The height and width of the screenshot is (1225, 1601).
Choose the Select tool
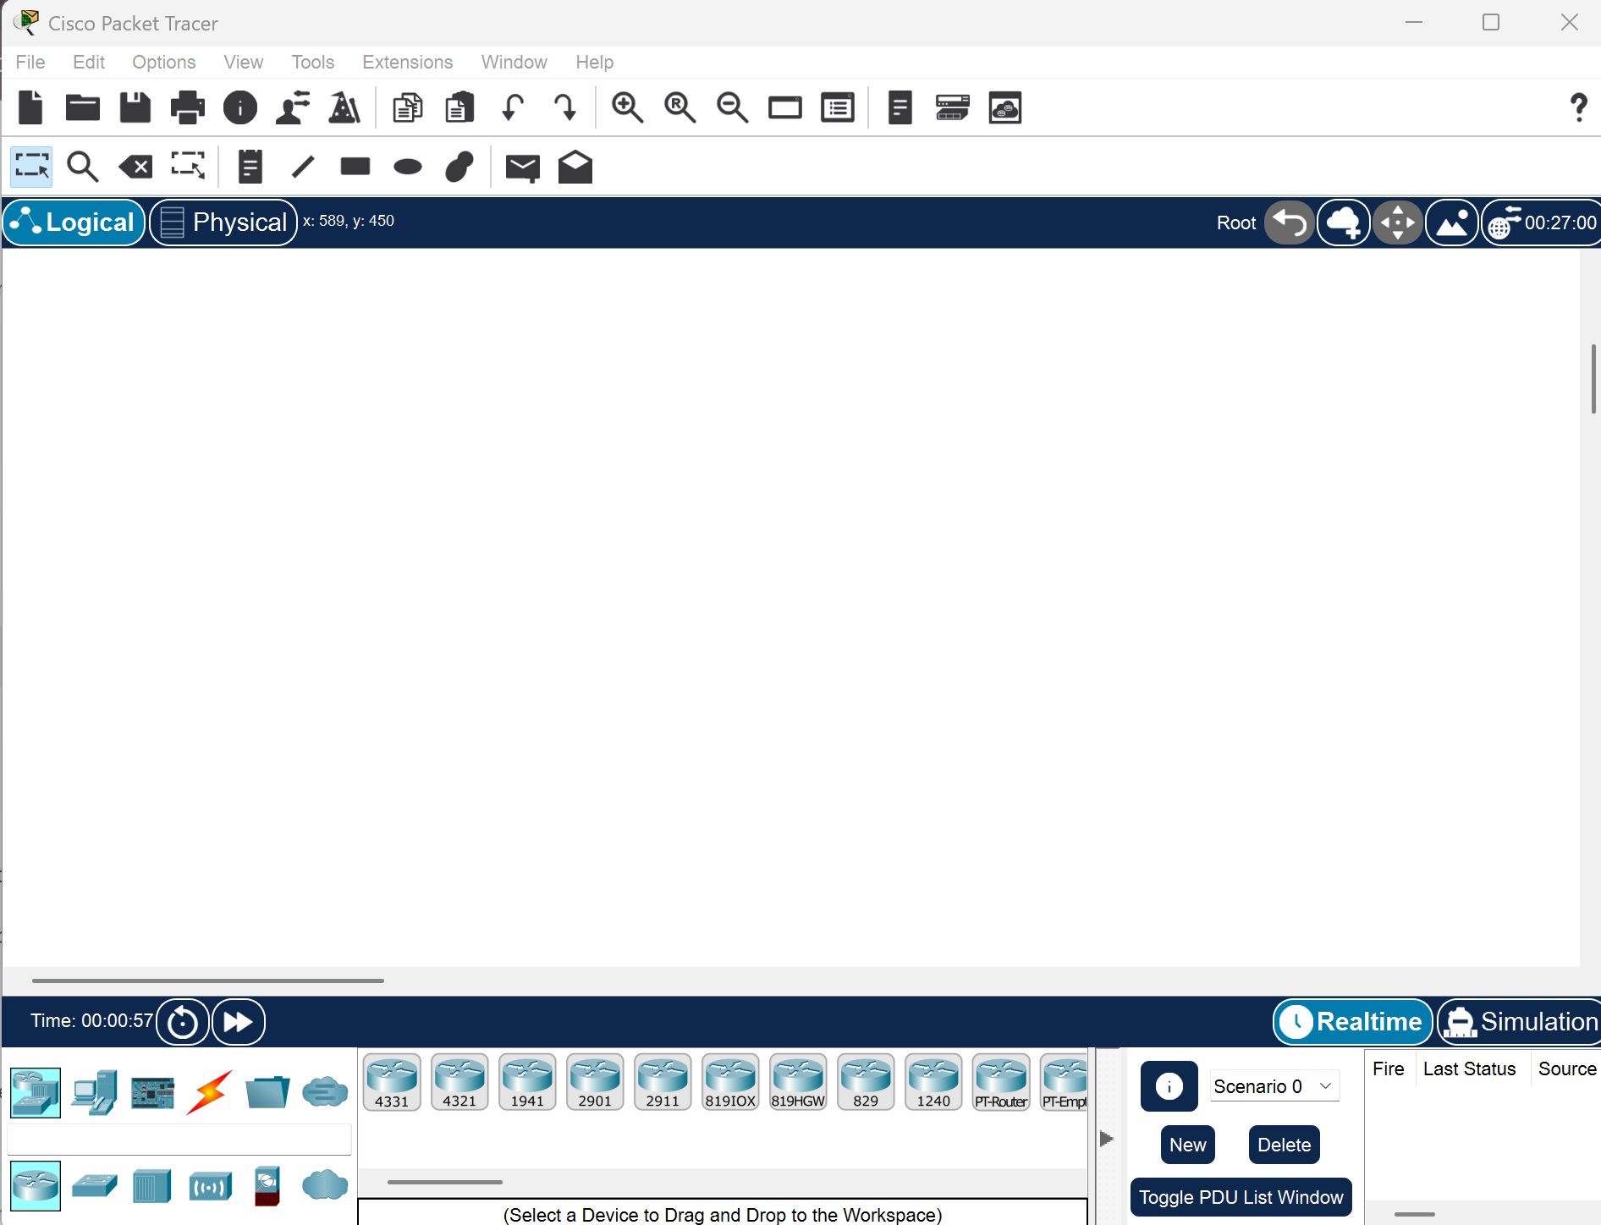(x=31, y=167)
